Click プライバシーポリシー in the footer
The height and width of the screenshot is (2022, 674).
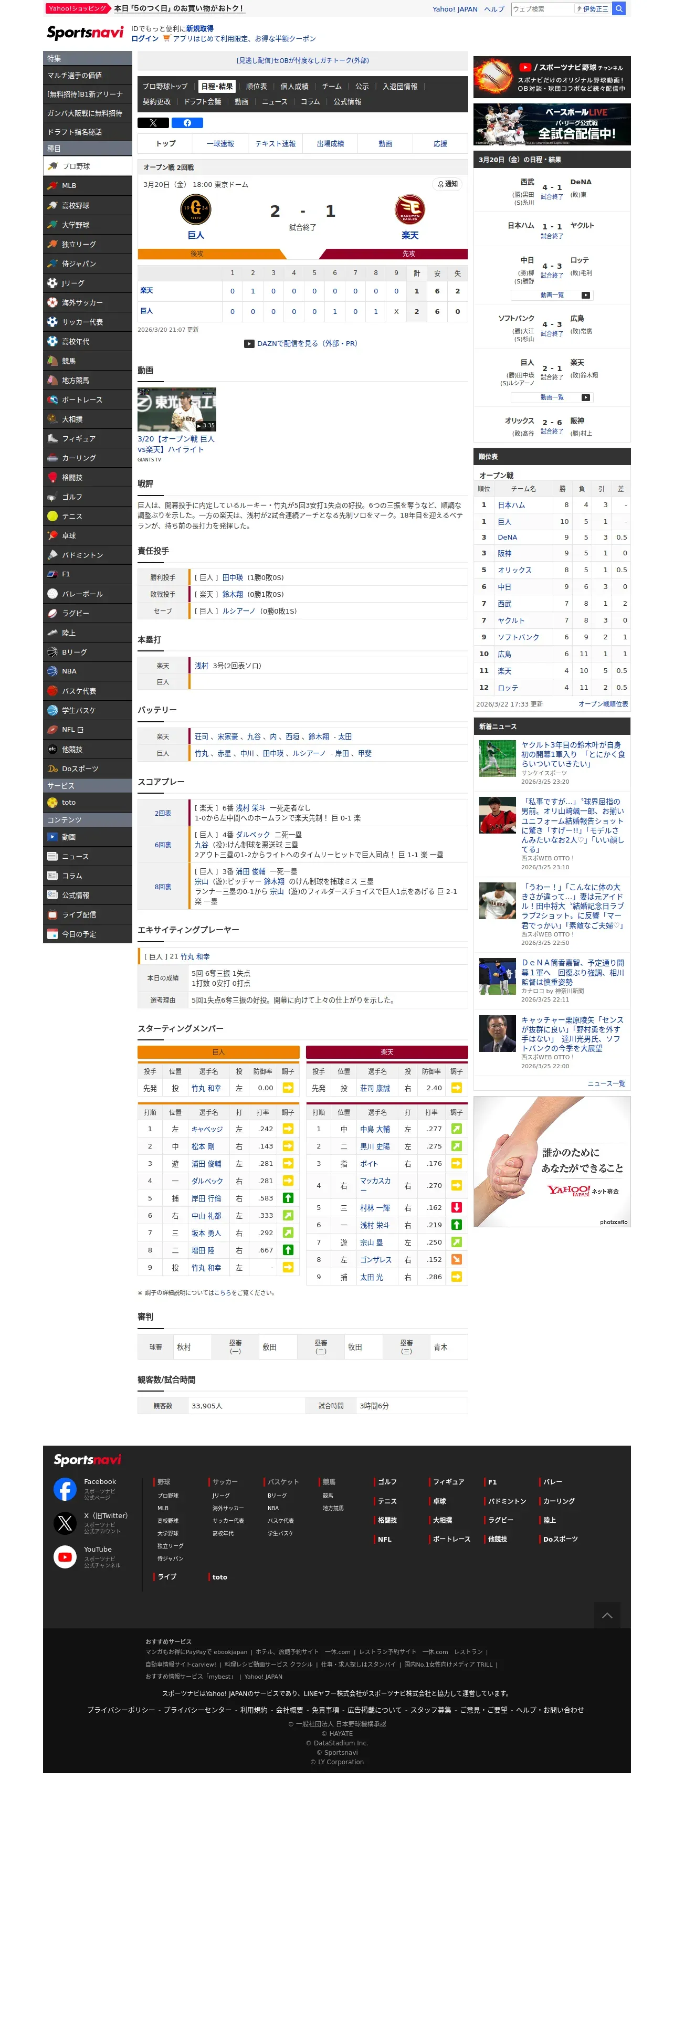tap(121, 1710)
